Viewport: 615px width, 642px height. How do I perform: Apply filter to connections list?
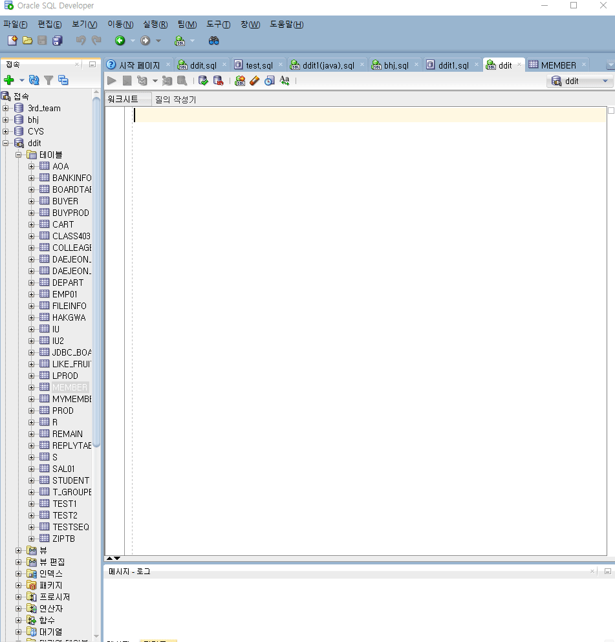[49, 80]
